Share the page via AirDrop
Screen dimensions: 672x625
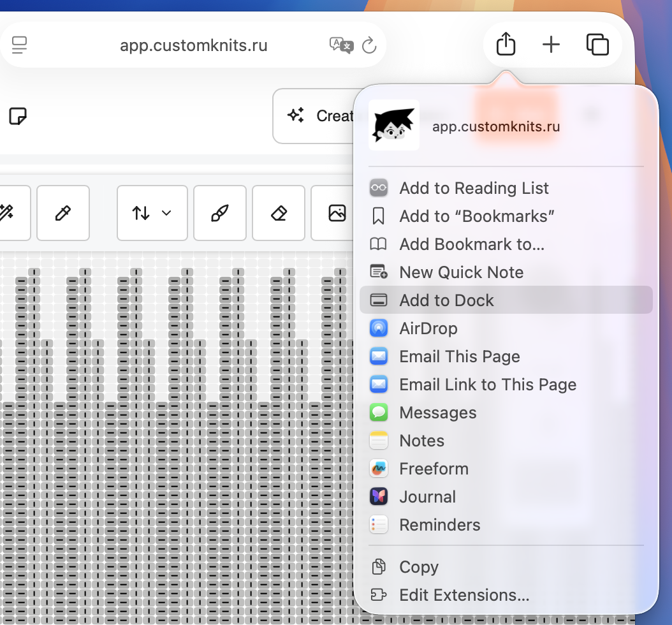(428, 328)
